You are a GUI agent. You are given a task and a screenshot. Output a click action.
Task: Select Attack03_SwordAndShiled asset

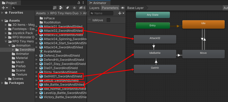(x=61, y=35)
